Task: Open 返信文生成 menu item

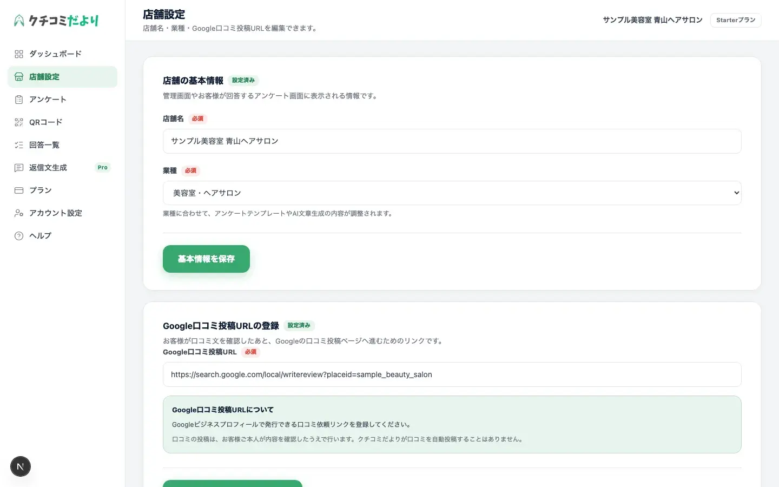Action: coord(63,168)
